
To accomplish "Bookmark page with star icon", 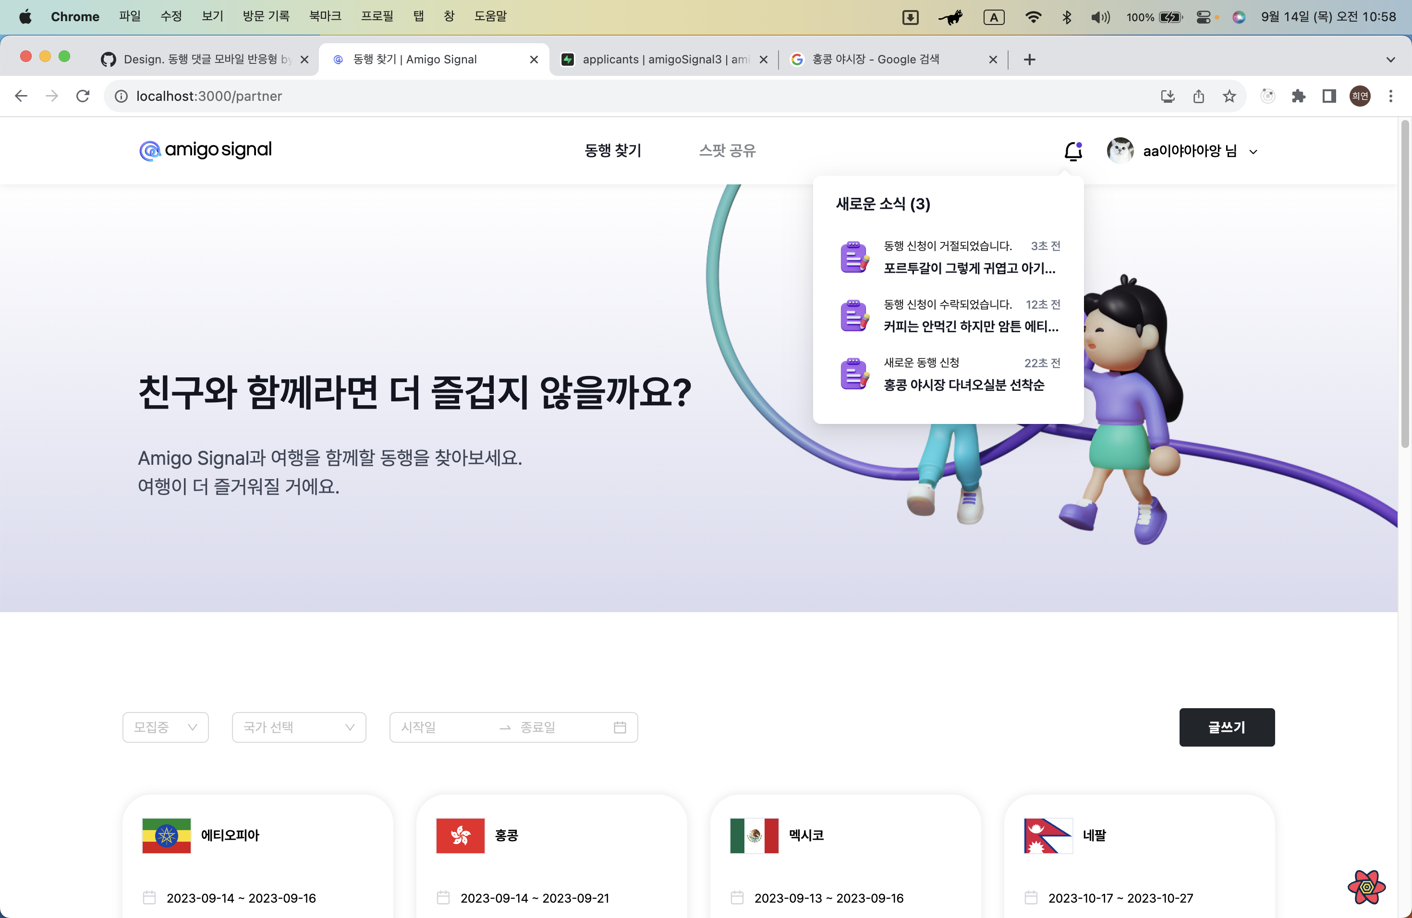I will tap(1229, 96).
